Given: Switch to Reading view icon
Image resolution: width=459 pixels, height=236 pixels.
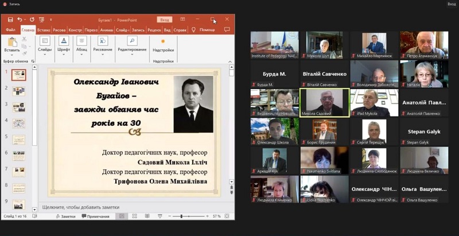Looking at the screenshot, I should (x=147, y=216).
